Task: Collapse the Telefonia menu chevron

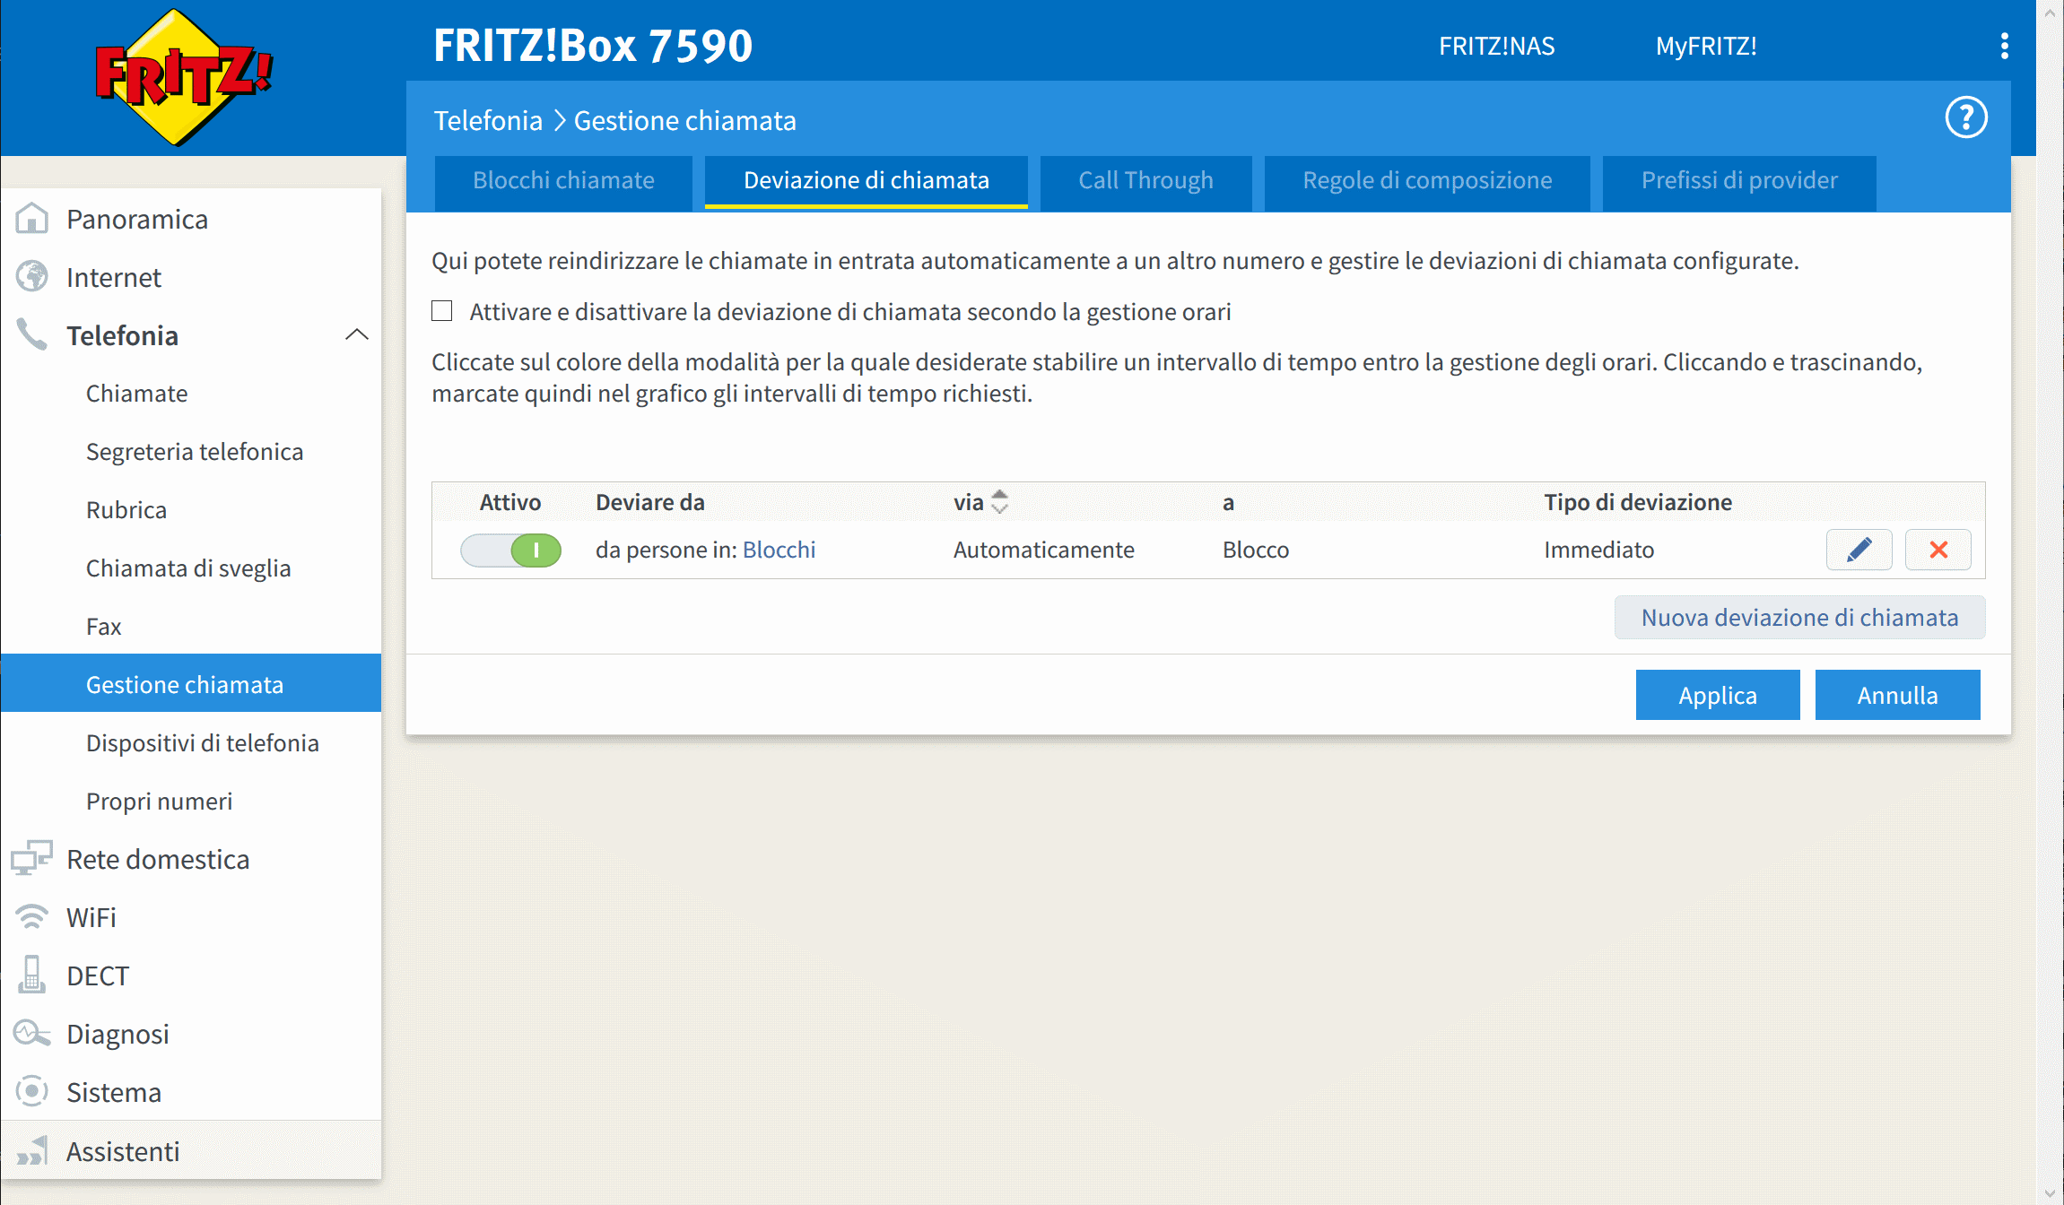Action: point(356,335)
